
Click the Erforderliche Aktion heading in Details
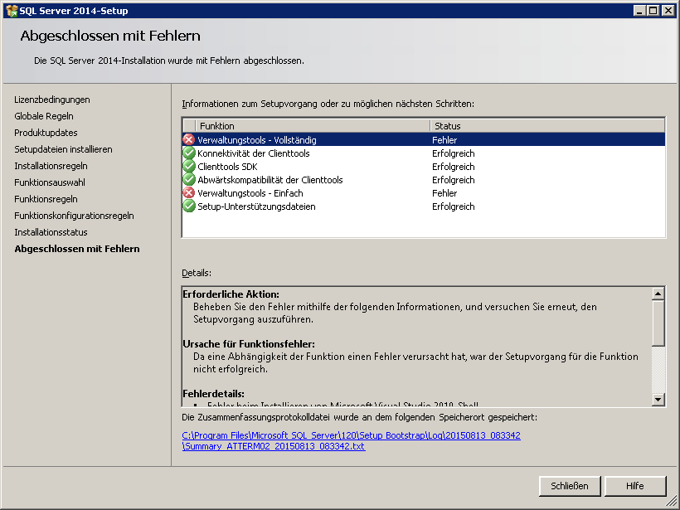click(x=231, y=294)
